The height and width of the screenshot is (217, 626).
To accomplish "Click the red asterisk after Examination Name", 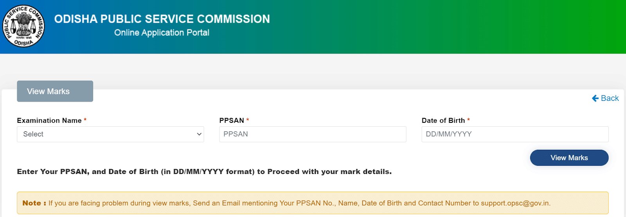I will (85, 120).
